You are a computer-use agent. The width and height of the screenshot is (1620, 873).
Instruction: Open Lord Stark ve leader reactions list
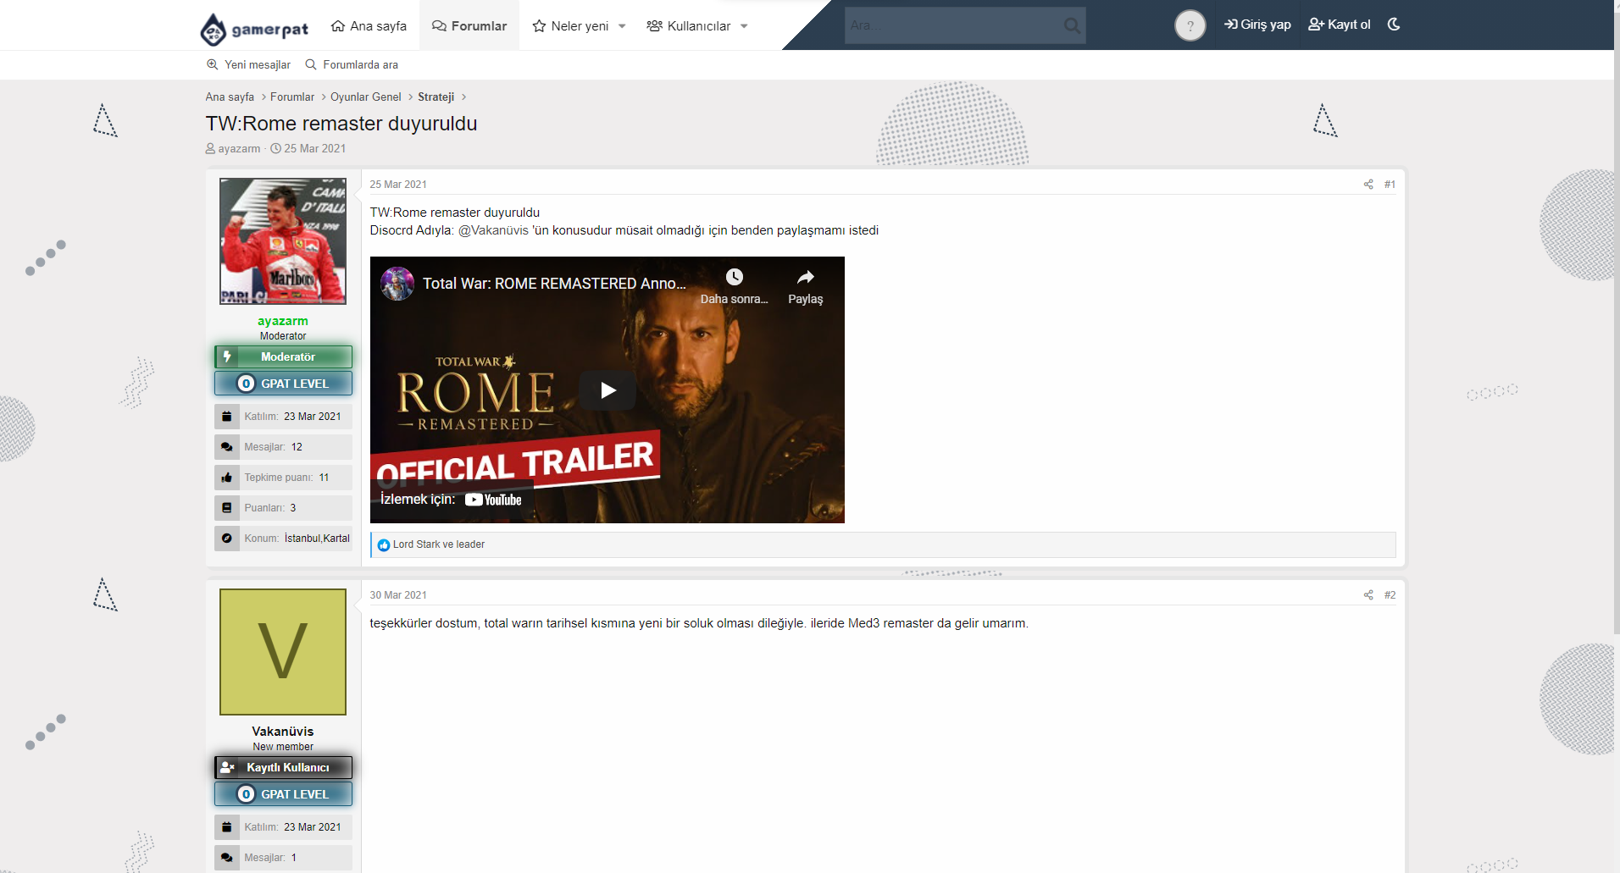(439, 544)
